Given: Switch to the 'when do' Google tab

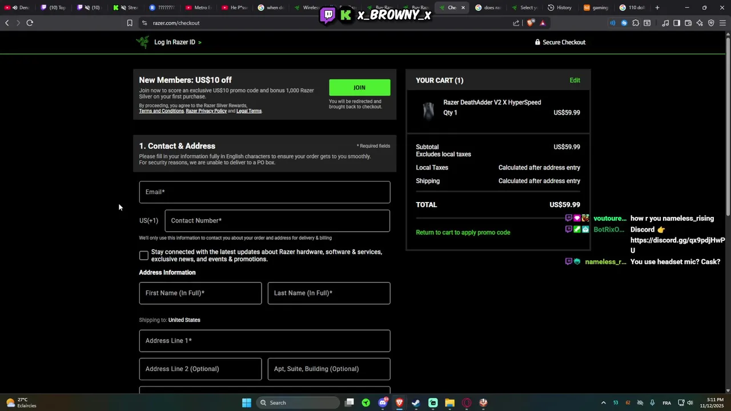Looking at the screenshot, I should pyautogui.click(x=270, y=7).
